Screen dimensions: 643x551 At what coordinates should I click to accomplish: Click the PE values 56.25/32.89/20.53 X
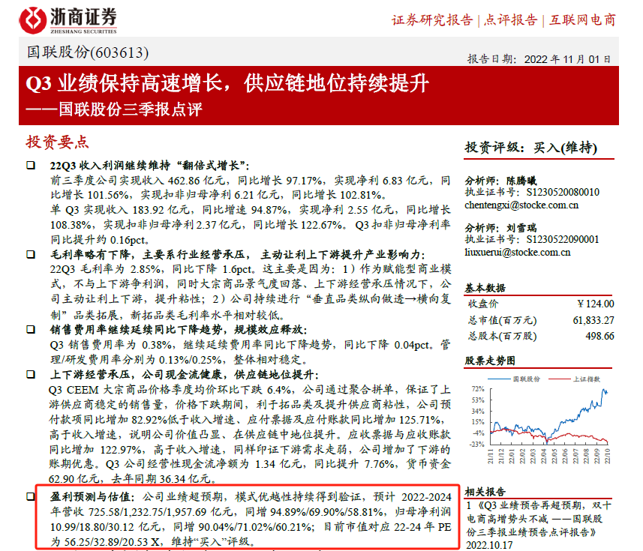pyautogui.click(x=112, y=541)
